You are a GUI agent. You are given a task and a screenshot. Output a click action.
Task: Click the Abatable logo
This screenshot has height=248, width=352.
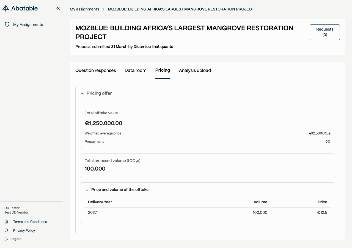tap(20, 8)
